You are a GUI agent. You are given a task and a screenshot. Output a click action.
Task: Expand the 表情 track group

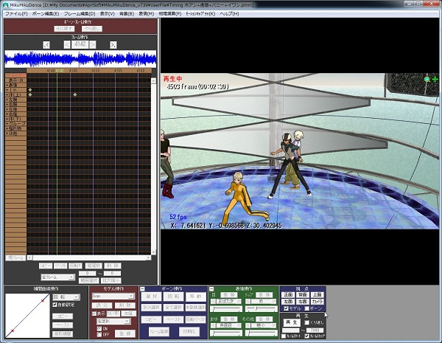[7, 85]
